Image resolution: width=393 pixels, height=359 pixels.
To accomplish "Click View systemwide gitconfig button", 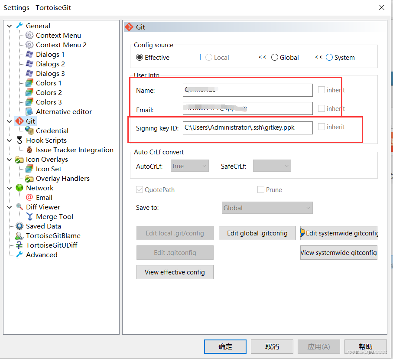I will coord(338,253).
